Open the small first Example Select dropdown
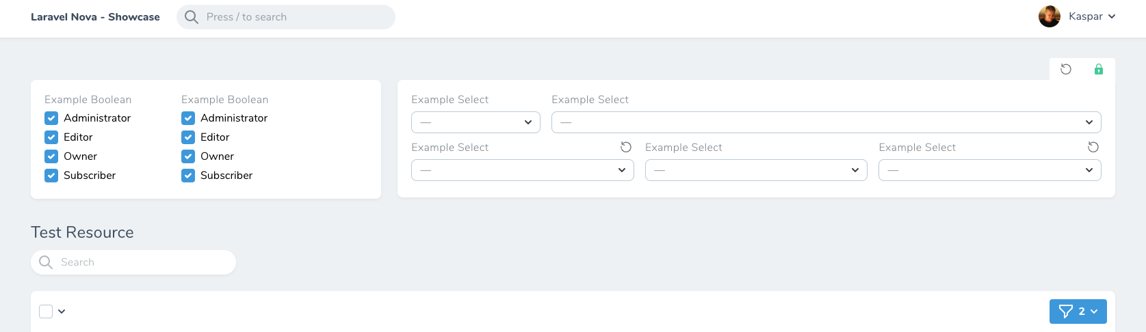Screen dimensions: 1146x332 (x=476, y=122)
